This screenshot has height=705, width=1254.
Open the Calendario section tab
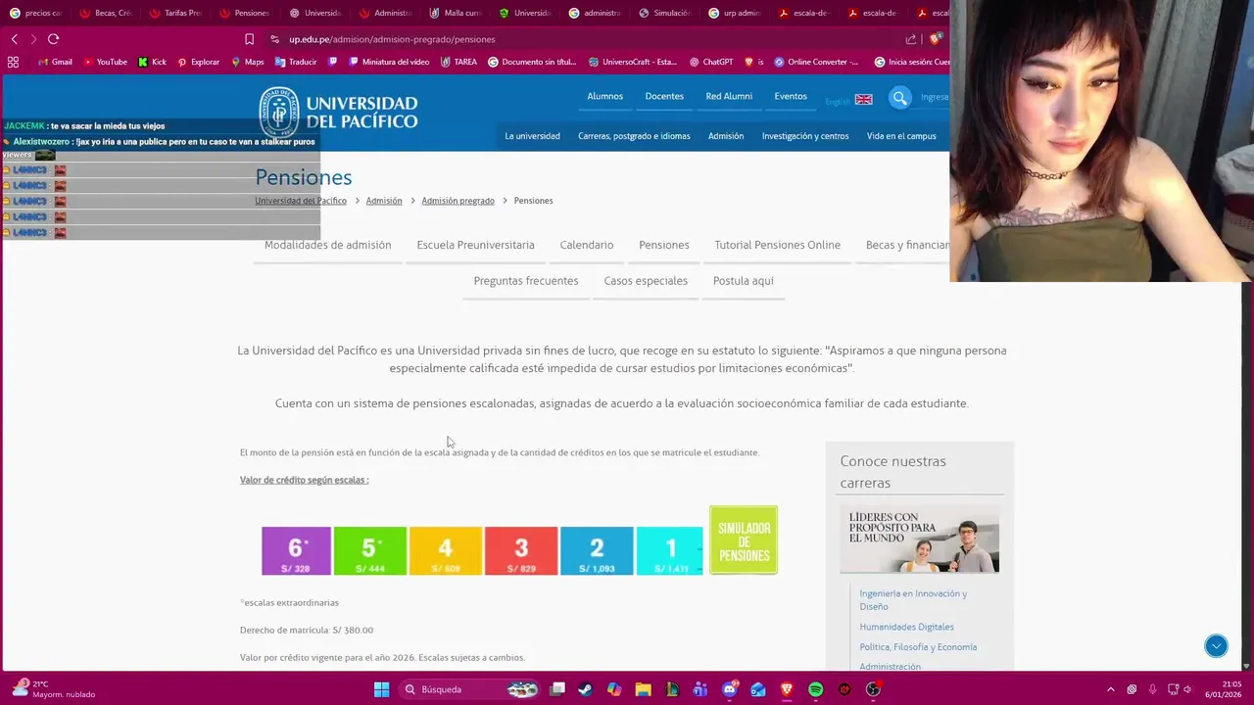point(587,245)
